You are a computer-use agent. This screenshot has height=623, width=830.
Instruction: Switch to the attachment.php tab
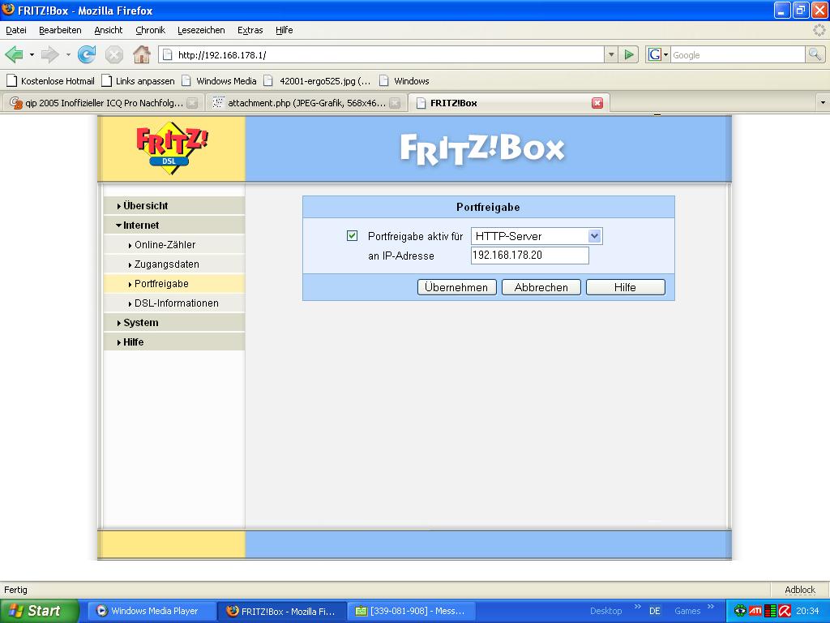pyautogui.click(x=306, y=103)
